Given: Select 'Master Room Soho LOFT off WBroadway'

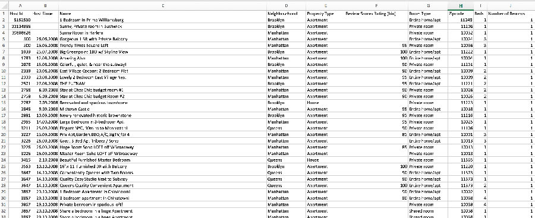Looking at the screenshot, I should point(163,153).
